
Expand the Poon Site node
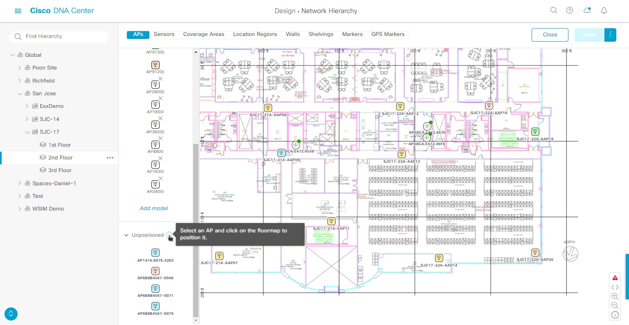[20, 68]
